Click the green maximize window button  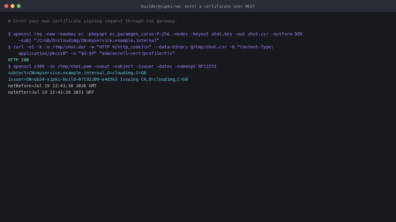point(19,6)
